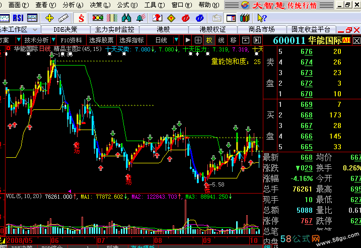361x248 pixels.
Task: Click the boxed up-arrow window icon
Action: (245, 40)
